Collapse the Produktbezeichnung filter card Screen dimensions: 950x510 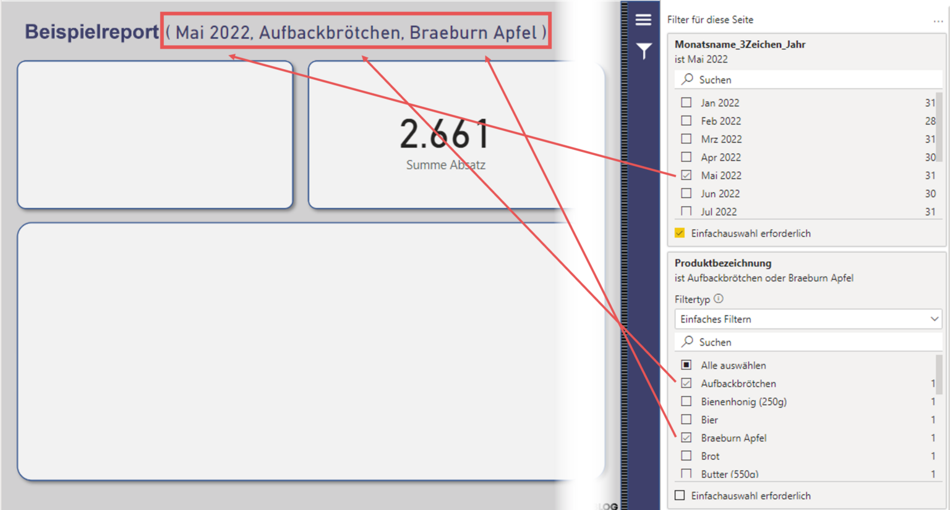(722, 263)
